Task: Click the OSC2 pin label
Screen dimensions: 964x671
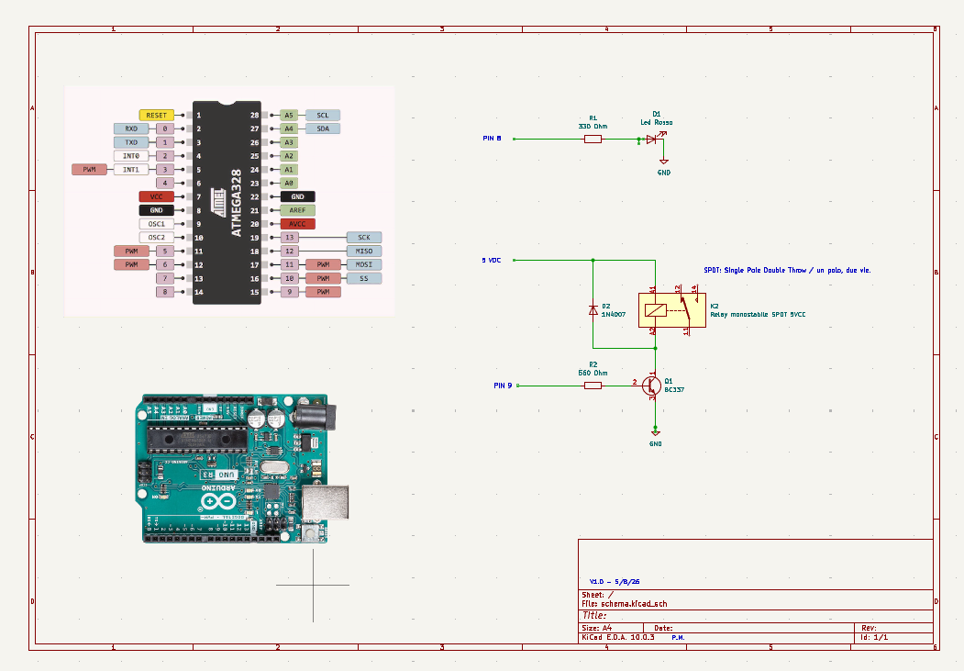Action: pos(157,238)
